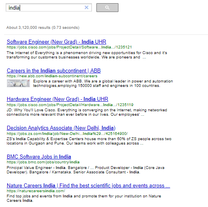This screenshot has width=208, height=207.
Task: Click the jobs.cisco.com Software URL ending 1235121
Action: (69, 47)
